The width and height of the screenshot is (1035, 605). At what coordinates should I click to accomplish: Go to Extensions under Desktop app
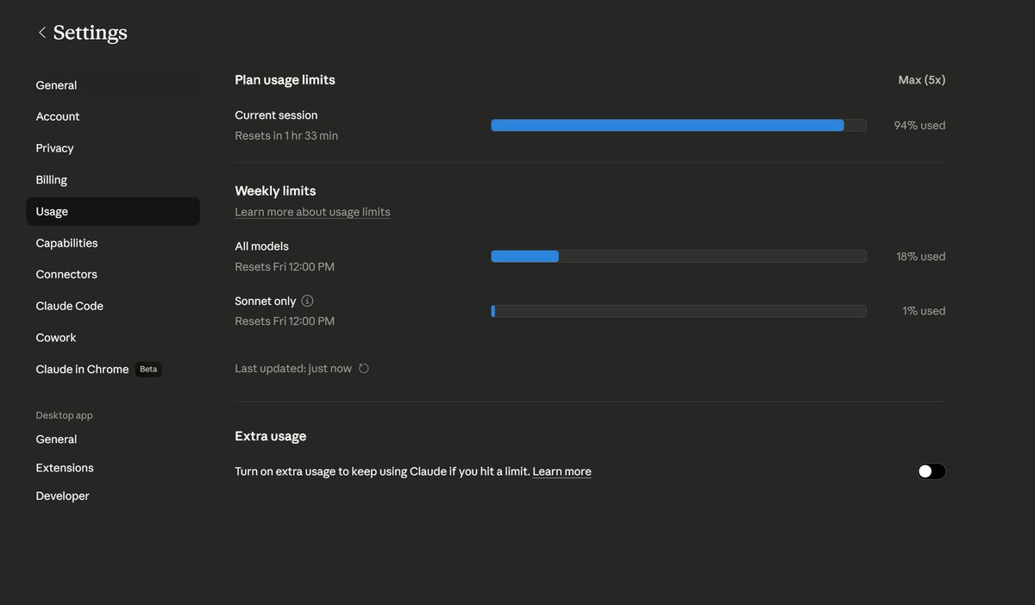[65, 468]
